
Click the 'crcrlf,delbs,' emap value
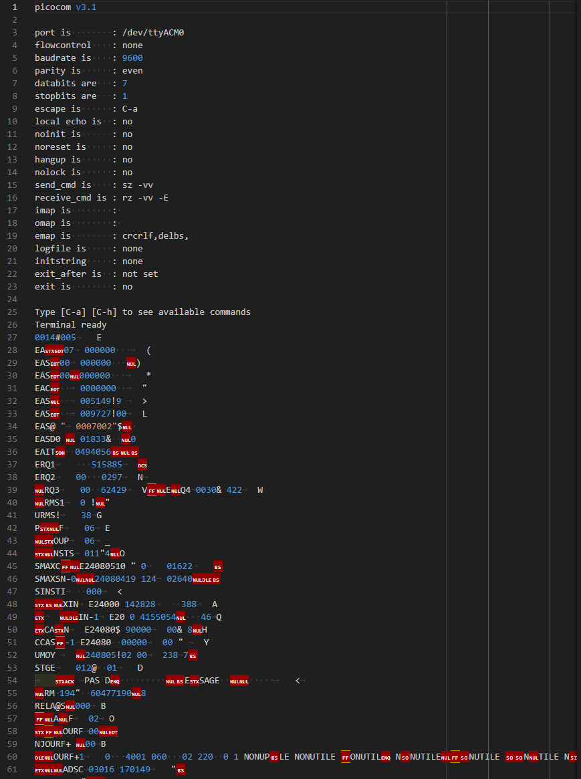(x=155, y=235)
